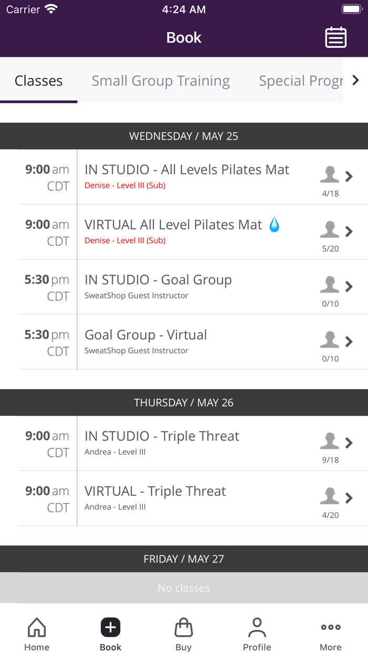The image size is (368, 654).
Task: Tap the Friday No classes row
Action: [184, 588]
